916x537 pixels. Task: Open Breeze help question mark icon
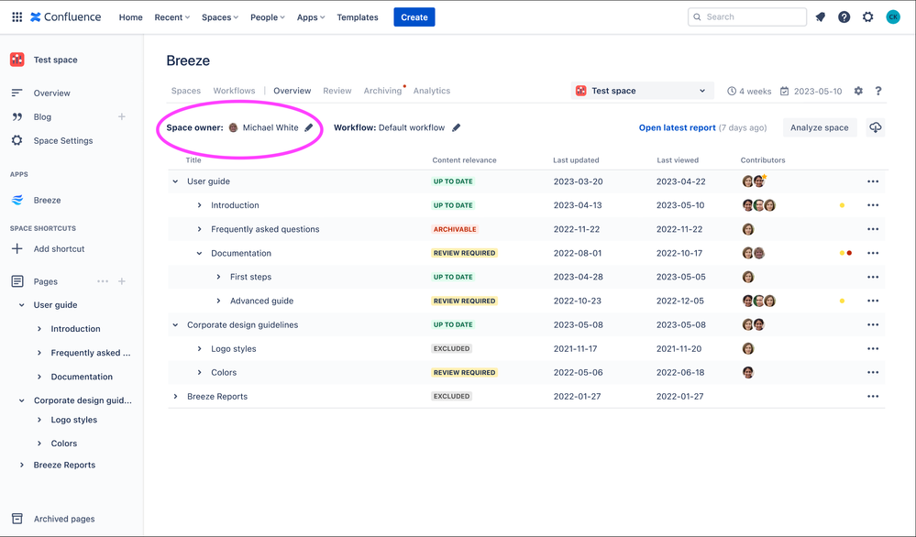click(x=878, y=91)
